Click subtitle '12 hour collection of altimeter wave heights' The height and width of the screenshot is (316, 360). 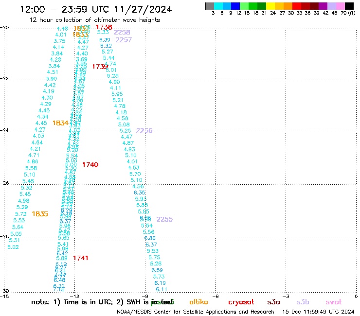coord(94,20)
